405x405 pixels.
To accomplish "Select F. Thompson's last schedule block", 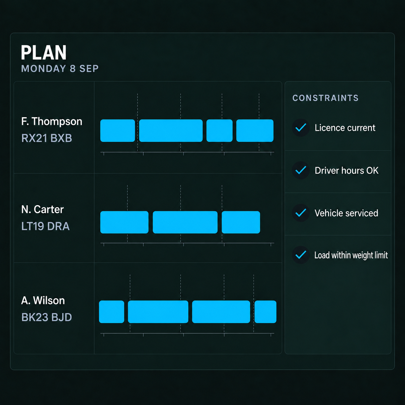I will pos(255,130).
